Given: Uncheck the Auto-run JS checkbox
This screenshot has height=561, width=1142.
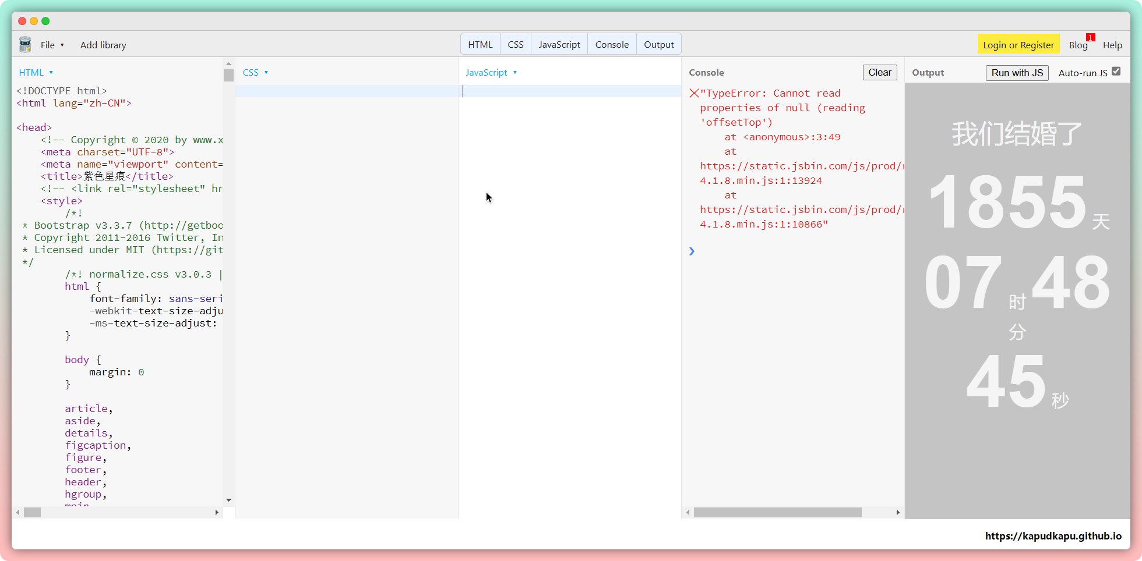Looking at the screenshot, I should 1116,71.
